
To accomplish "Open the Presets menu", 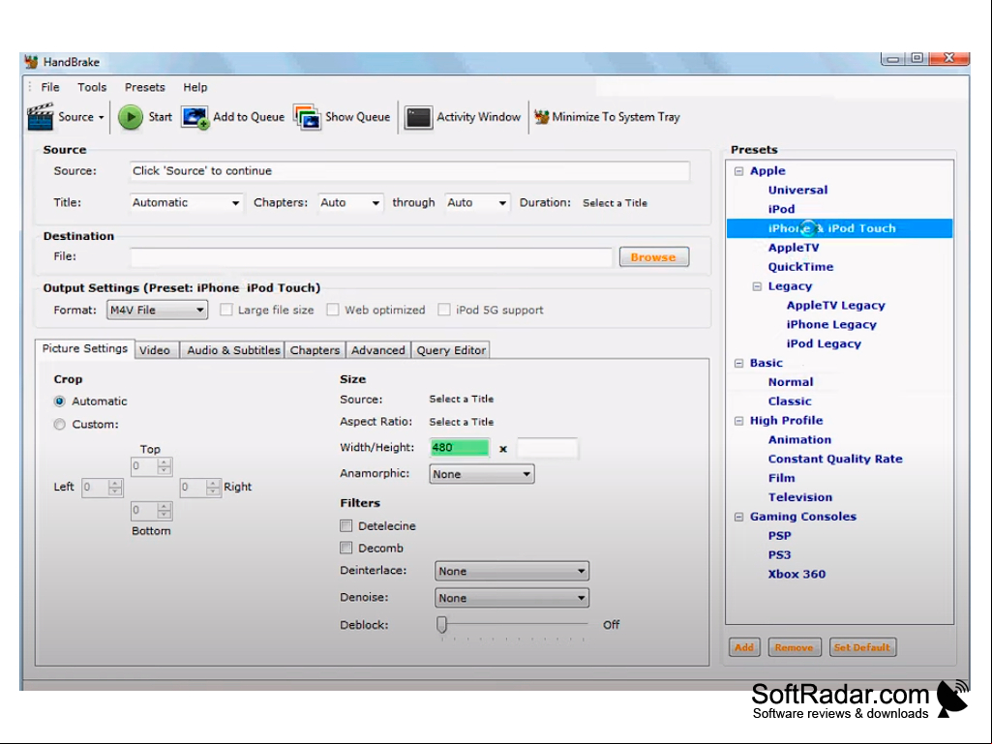I will 145,87.
